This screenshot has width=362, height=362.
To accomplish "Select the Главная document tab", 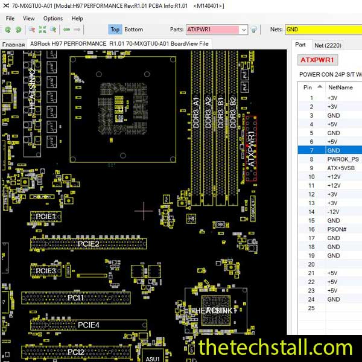I will [13, 44].
